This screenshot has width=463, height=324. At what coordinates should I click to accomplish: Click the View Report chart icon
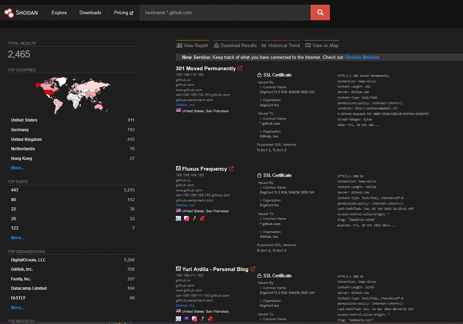(179, 45)
